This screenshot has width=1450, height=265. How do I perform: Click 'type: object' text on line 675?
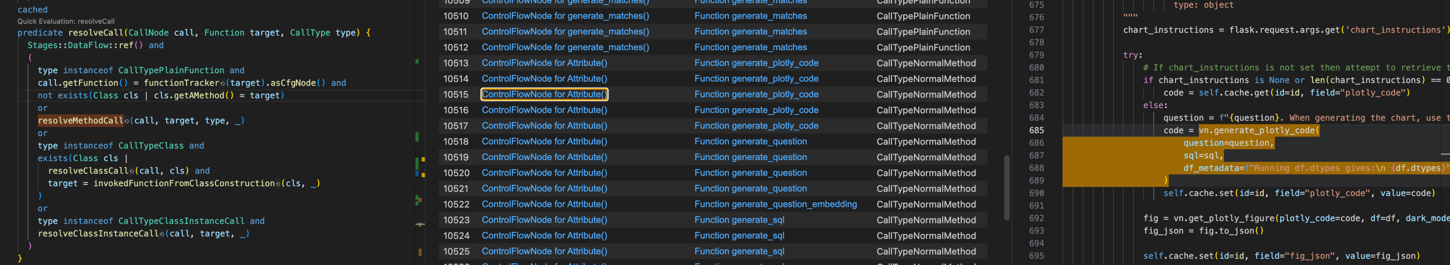1204,5
